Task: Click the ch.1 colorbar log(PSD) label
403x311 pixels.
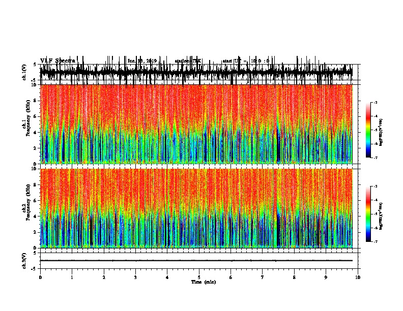Action: coord(381,132)
